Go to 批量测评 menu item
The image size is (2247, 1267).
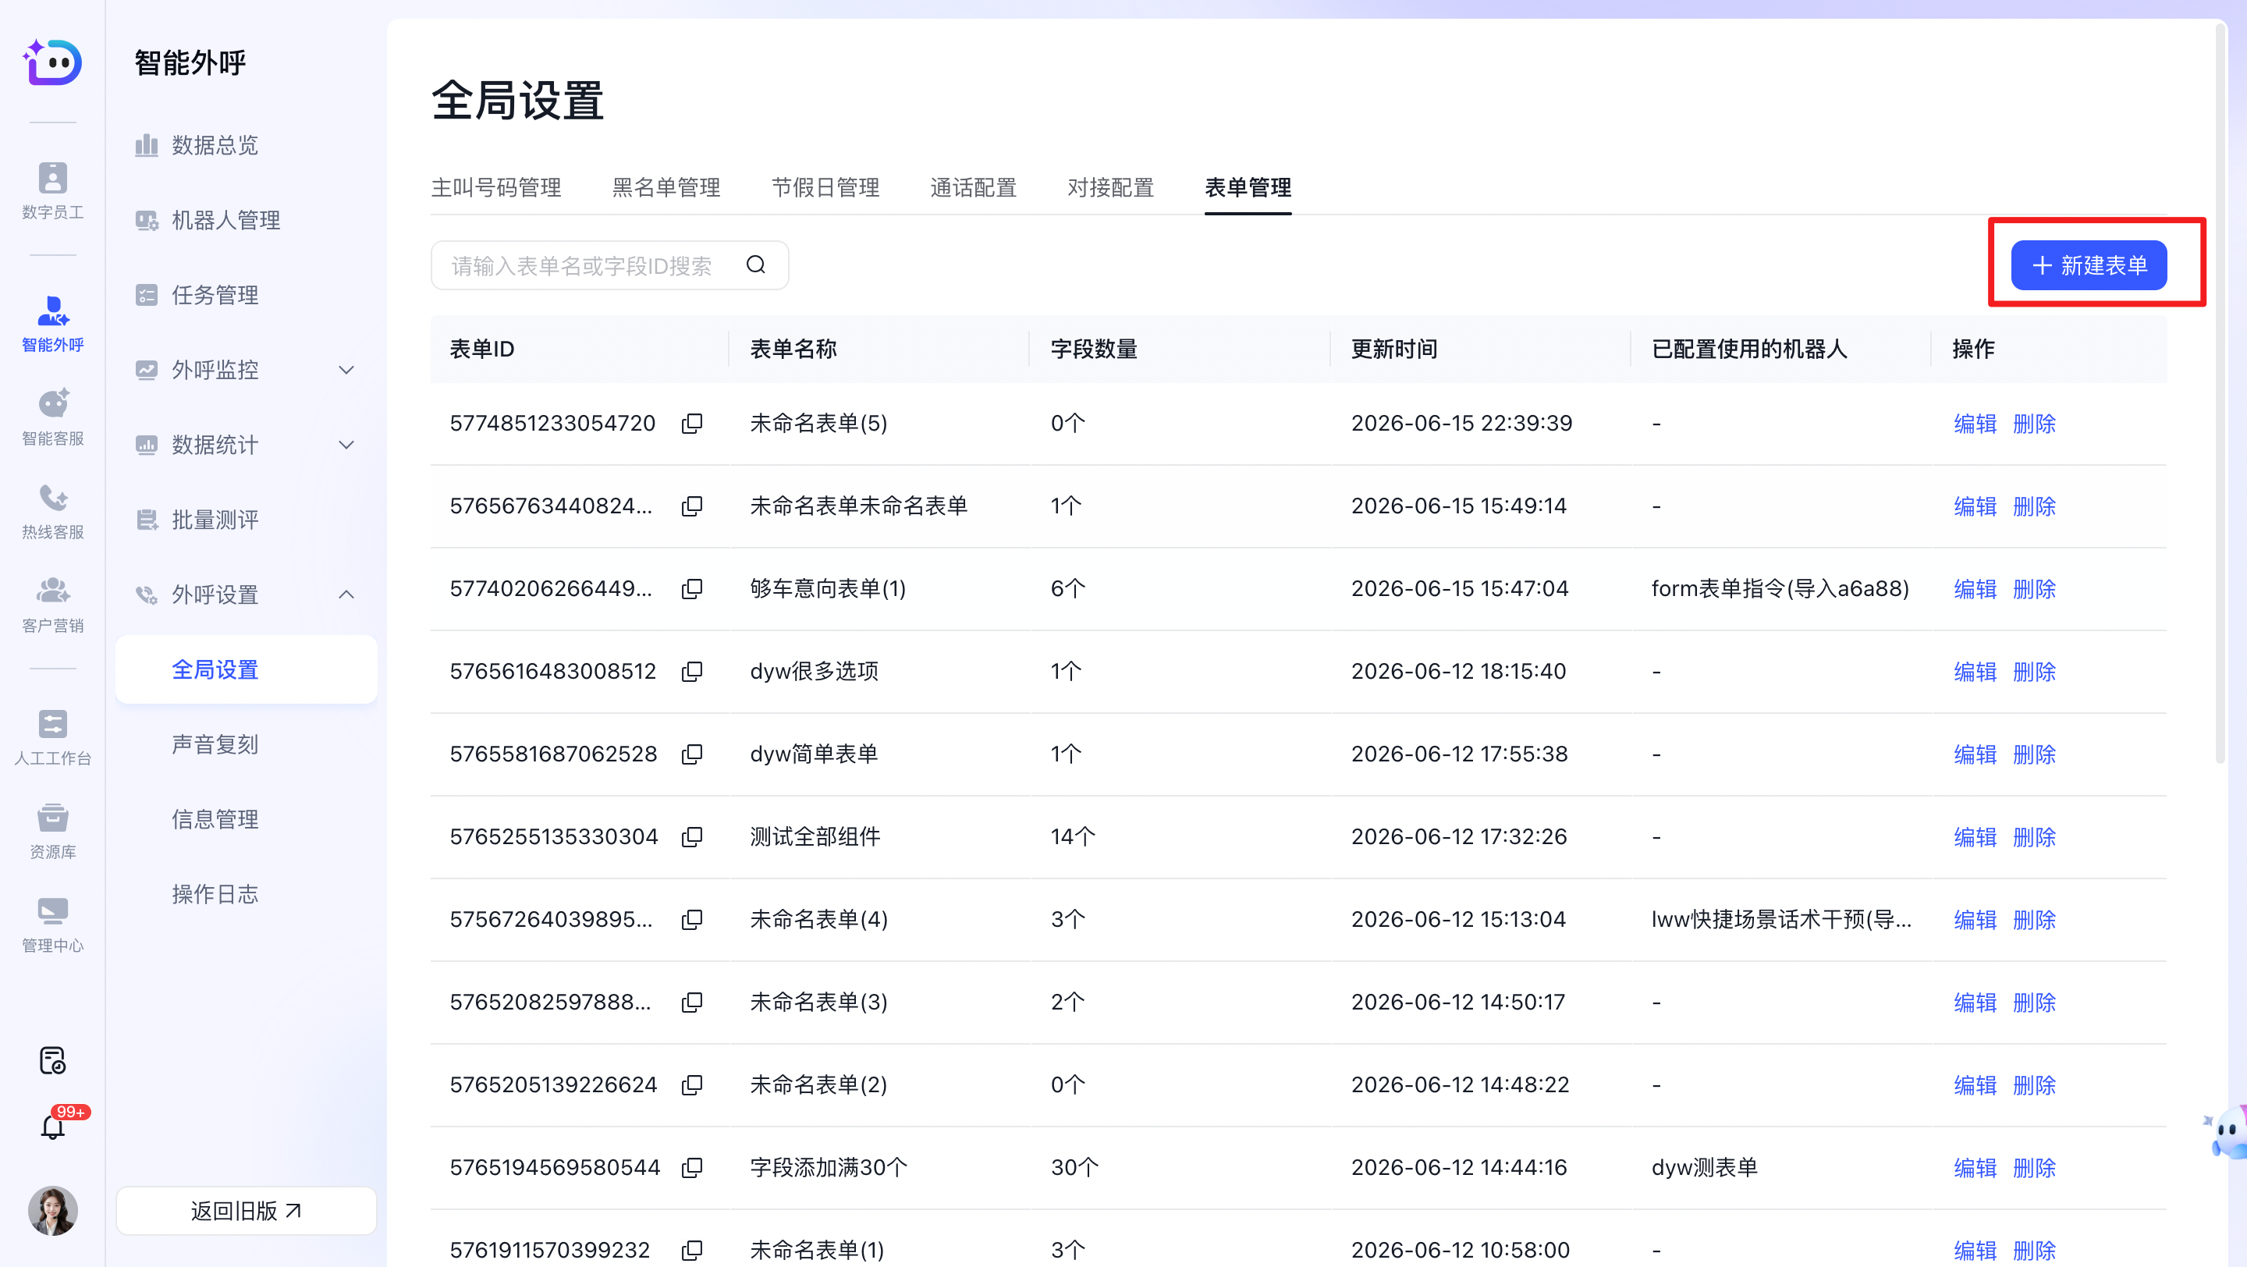tap(246, 520)
